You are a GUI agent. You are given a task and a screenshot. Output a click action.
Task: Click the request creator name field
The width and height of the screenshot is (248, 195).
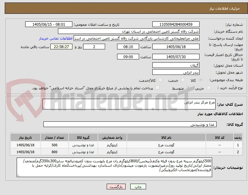pyautogui.click(x=137, y=38)
